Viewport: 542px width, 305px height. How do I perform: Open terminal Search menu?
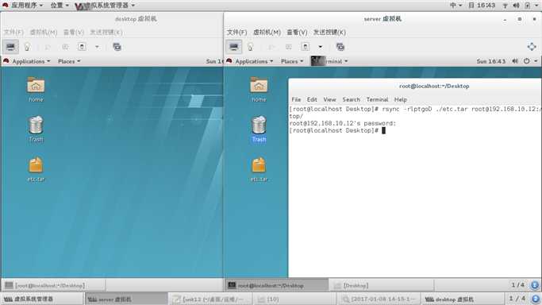pos(352,99)
